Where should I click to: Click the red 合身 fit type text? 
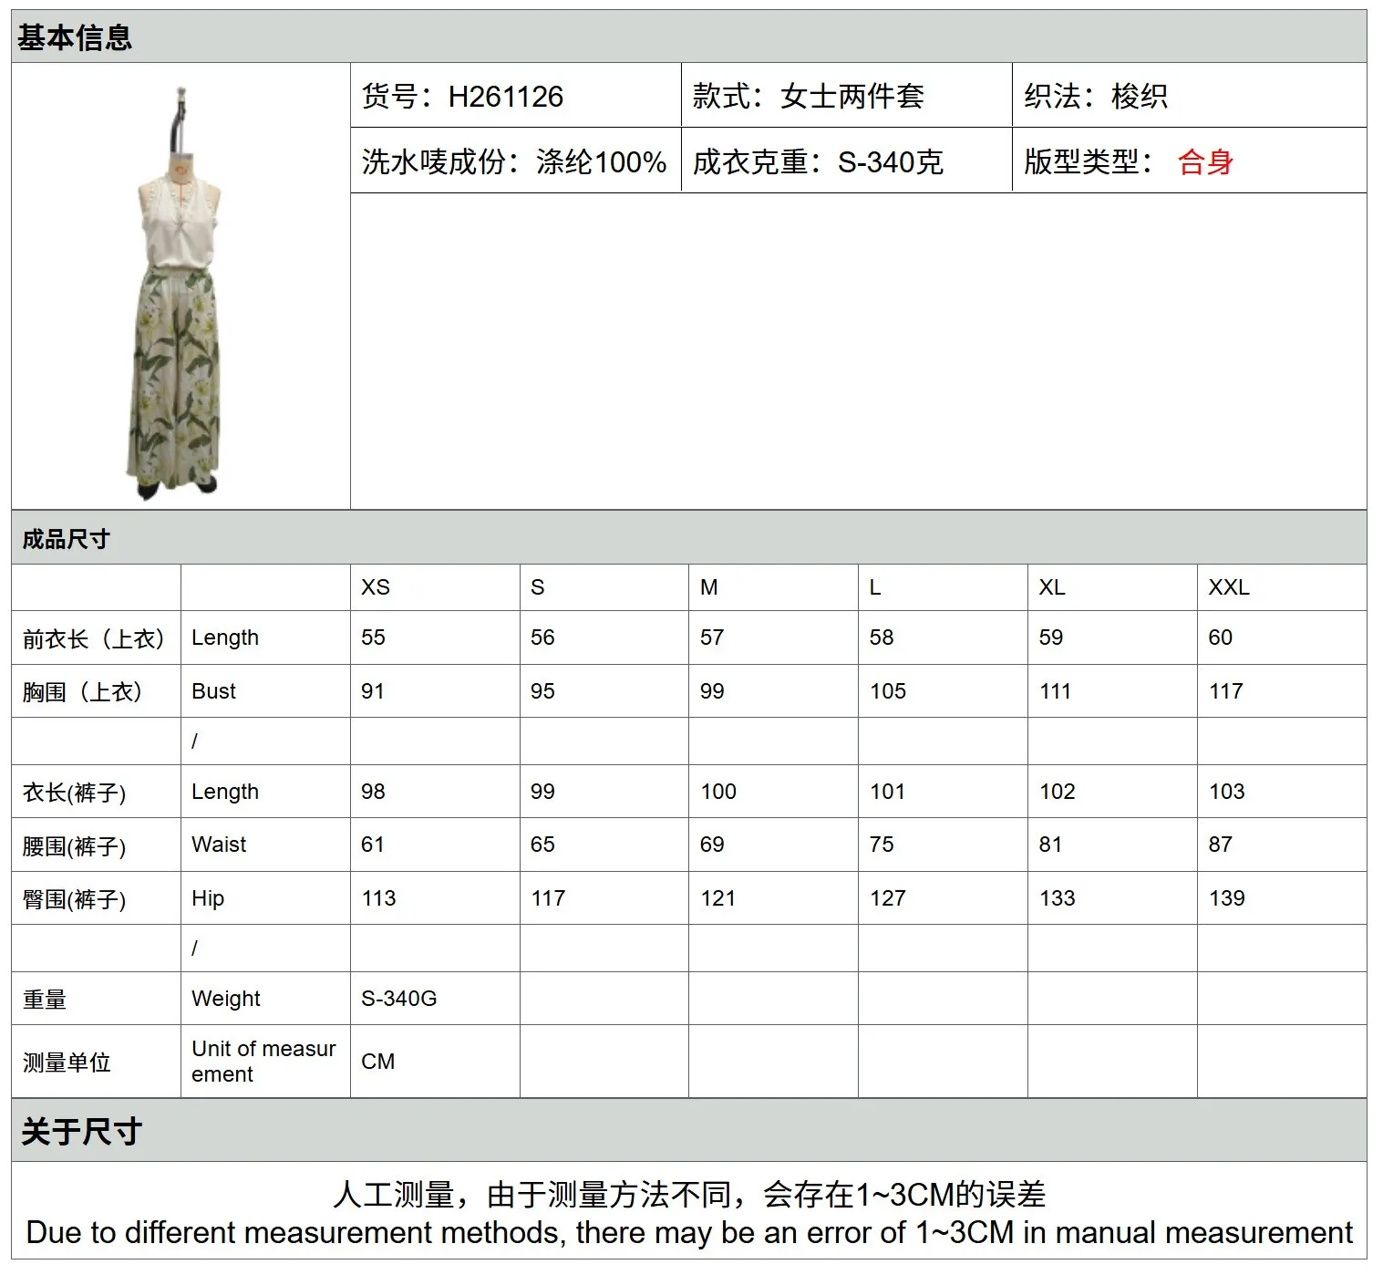point(1205,162)
